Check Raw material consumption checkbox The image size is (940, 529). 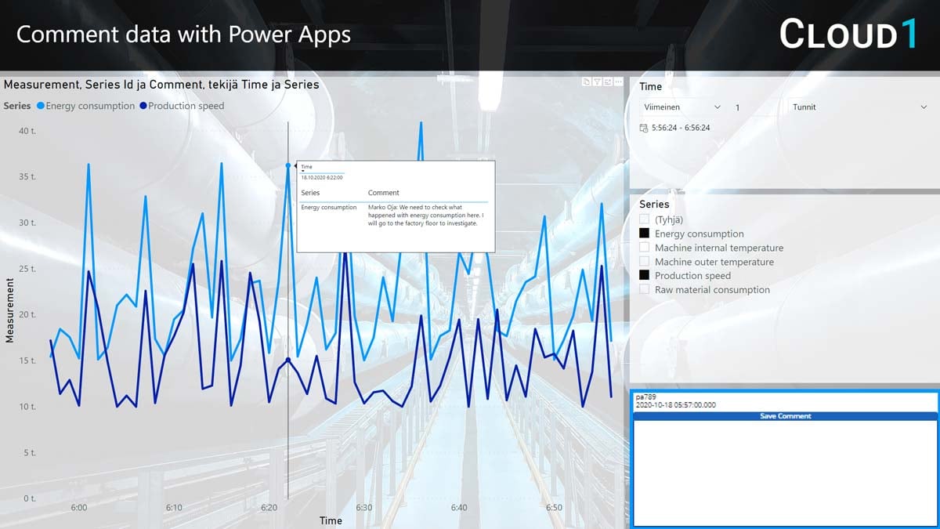645,289
